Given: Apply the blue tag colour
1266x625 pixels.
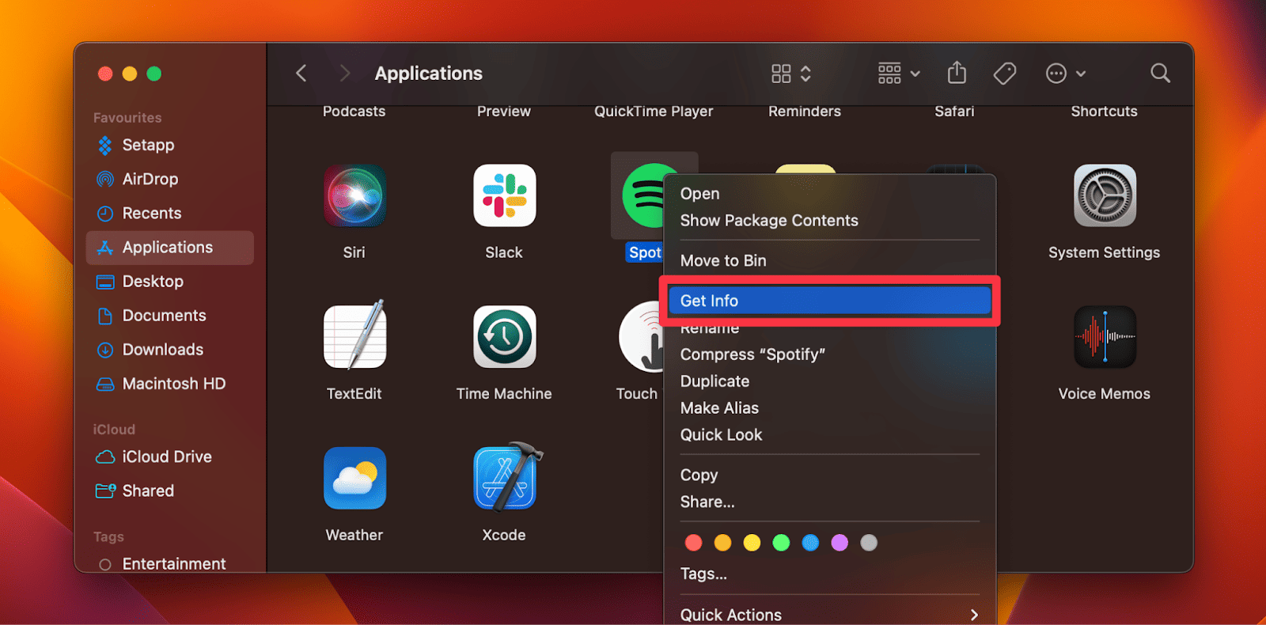Looking at the screenshot, I should tap(811, 543).
